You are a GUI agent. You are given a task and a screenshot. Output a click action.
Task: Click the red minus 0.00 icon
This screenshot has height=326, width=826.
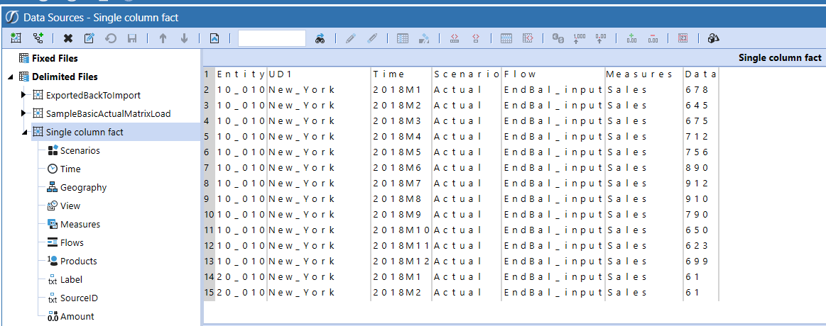click(653, 38)
